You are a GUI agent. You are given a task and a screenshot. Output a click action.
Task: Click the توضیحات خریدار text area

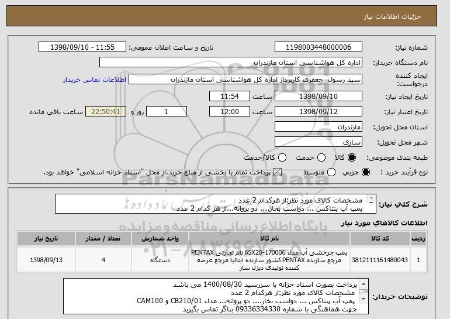coord(216,296)
